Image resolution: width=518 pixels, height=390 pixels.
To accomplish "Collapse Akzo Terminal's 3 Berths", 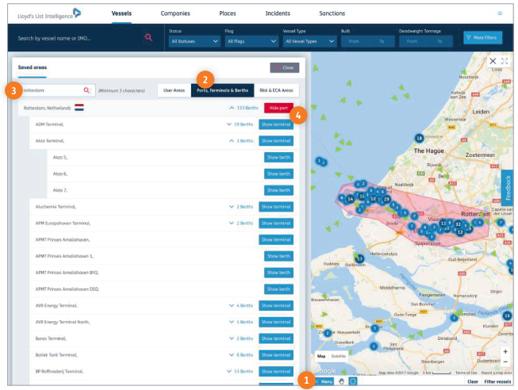I will coord(241,141).
